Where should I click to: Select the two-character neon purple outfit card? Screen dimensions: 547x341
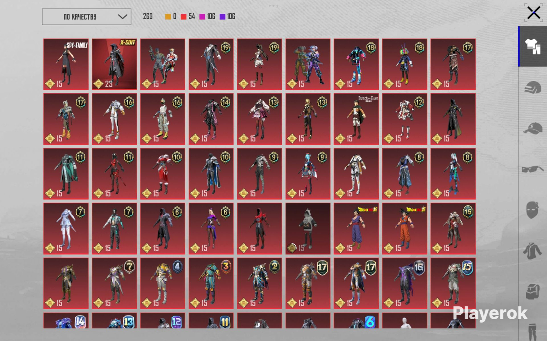(308, 64)
